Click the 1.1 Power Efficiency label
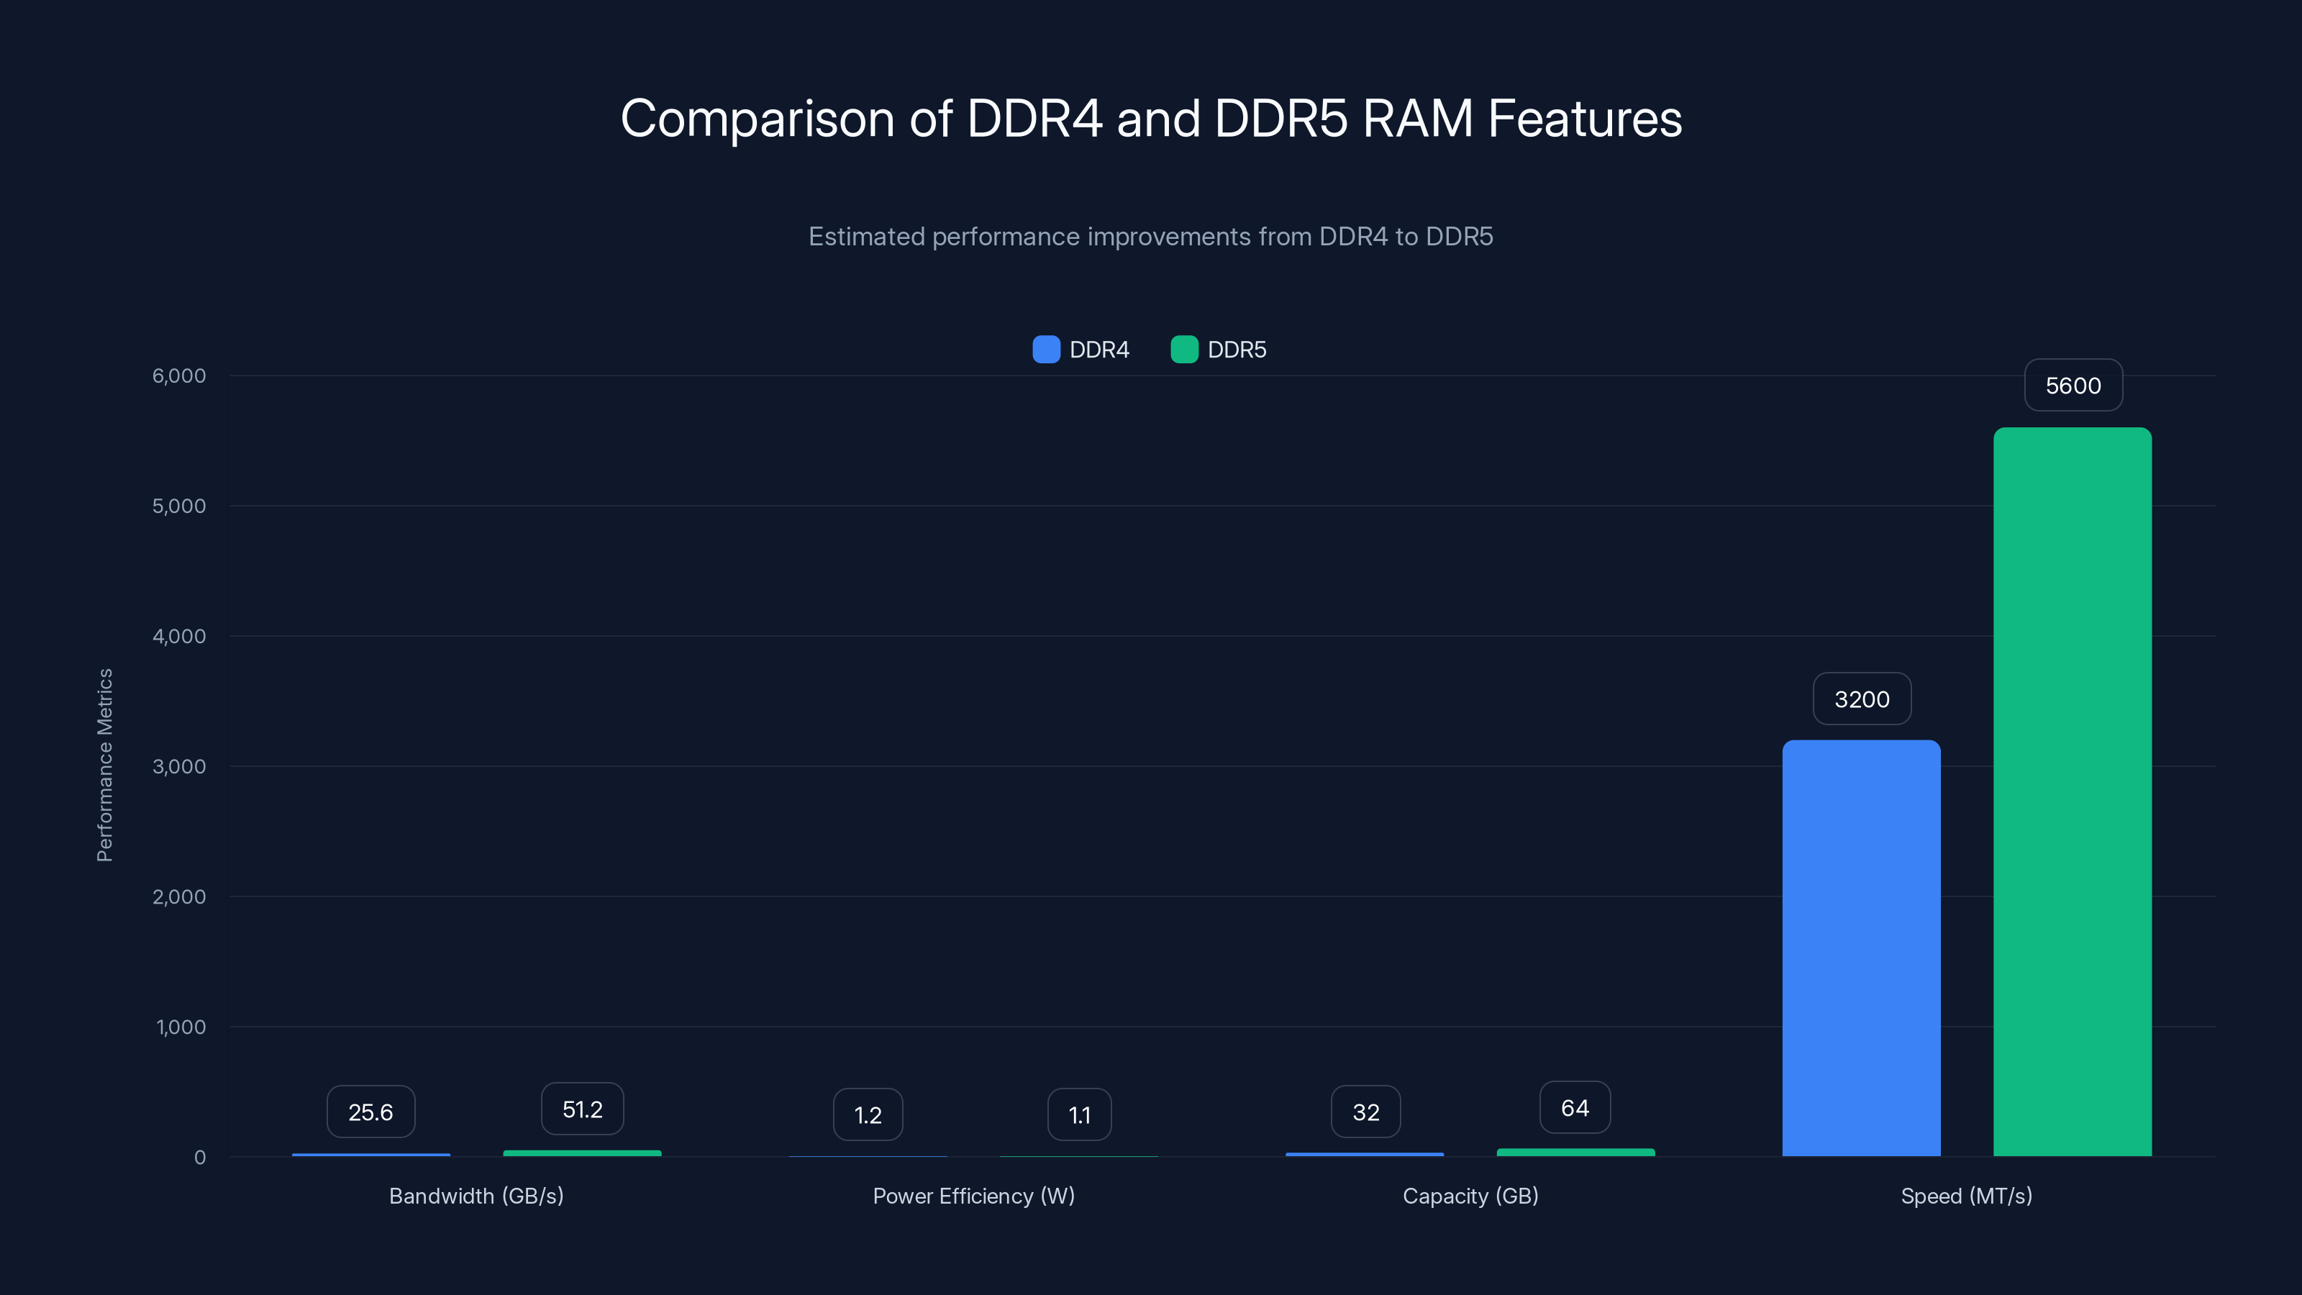Screen dimensions: 2302x1295 click(1078, 1114)
